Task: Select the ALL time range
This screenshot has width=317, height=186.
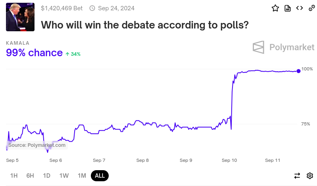Action: [100, 176]
